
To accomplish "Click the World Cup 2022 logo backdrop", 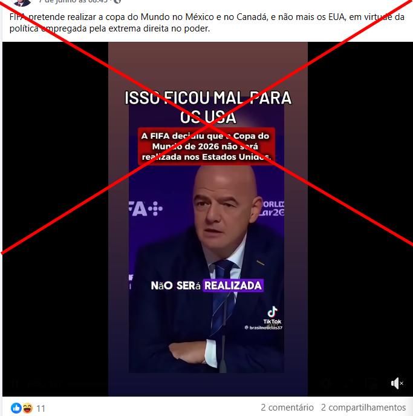I will (272, 208).
